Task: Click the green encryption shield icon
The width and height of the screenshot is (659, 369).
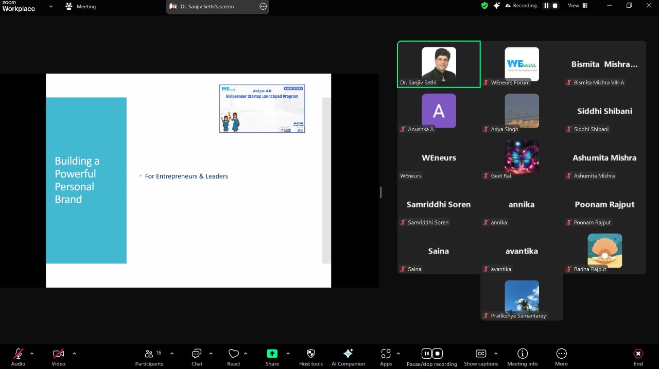Action: 484,6
